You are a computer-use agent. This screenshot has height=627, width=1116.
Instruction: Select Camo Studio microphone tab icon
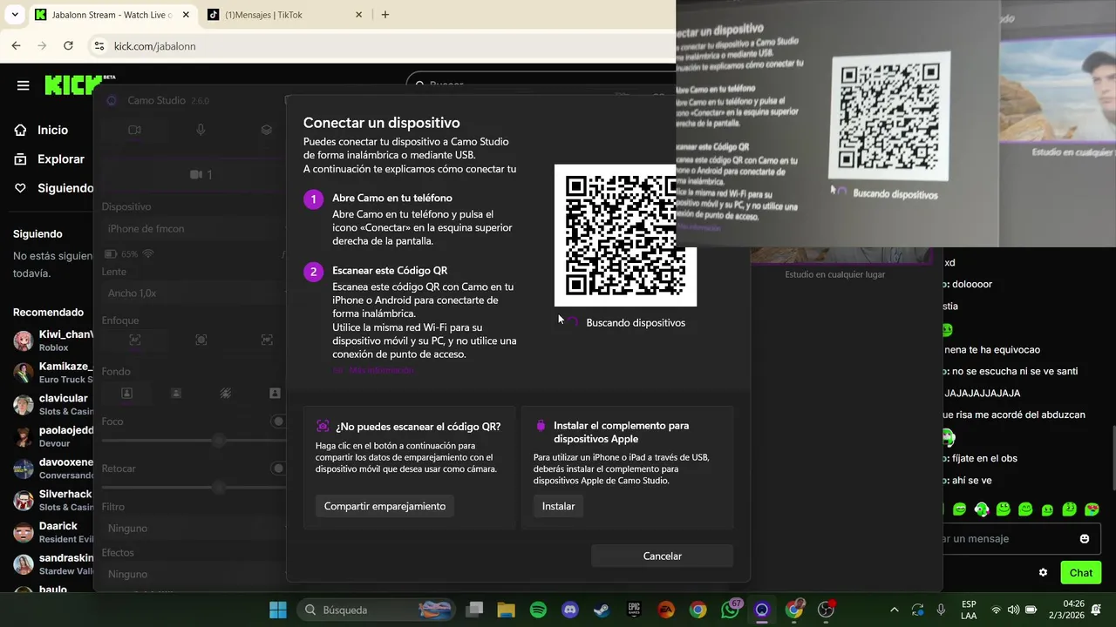[201, 130]
